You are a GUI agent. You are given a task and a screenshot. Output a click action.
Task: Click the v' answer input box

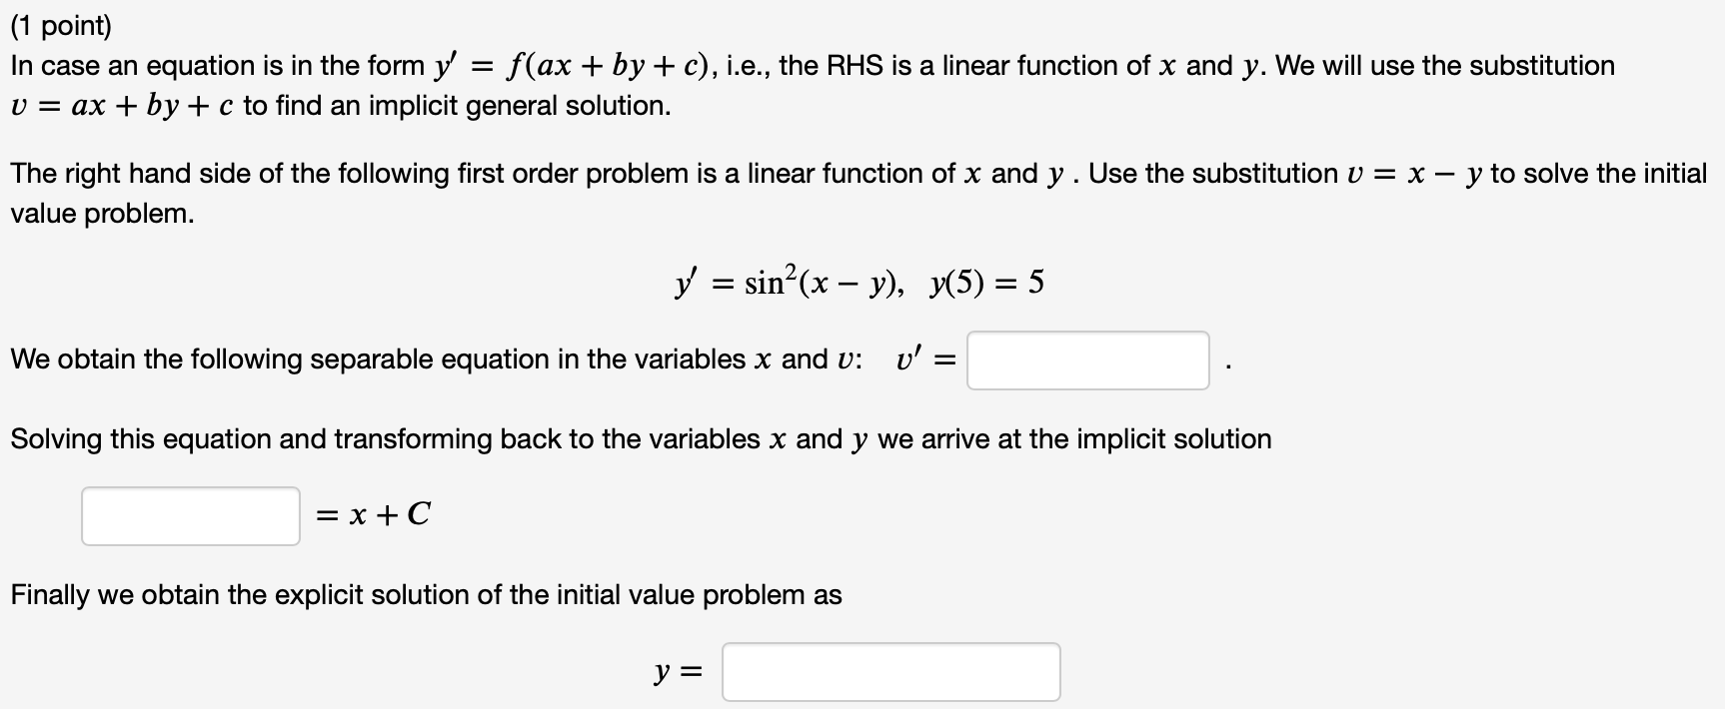pos(1086,361)
